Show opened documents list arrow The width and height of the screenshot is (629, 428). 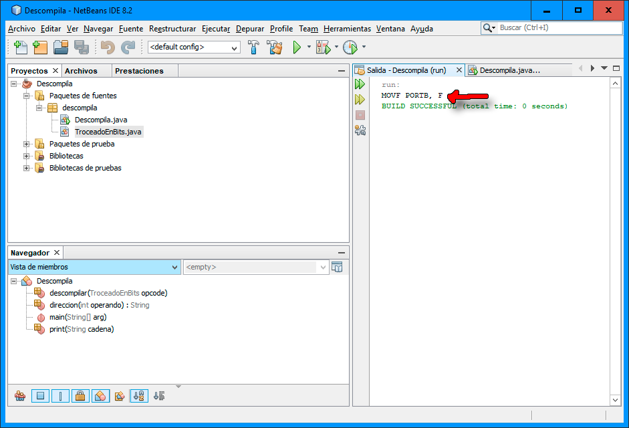604,68
